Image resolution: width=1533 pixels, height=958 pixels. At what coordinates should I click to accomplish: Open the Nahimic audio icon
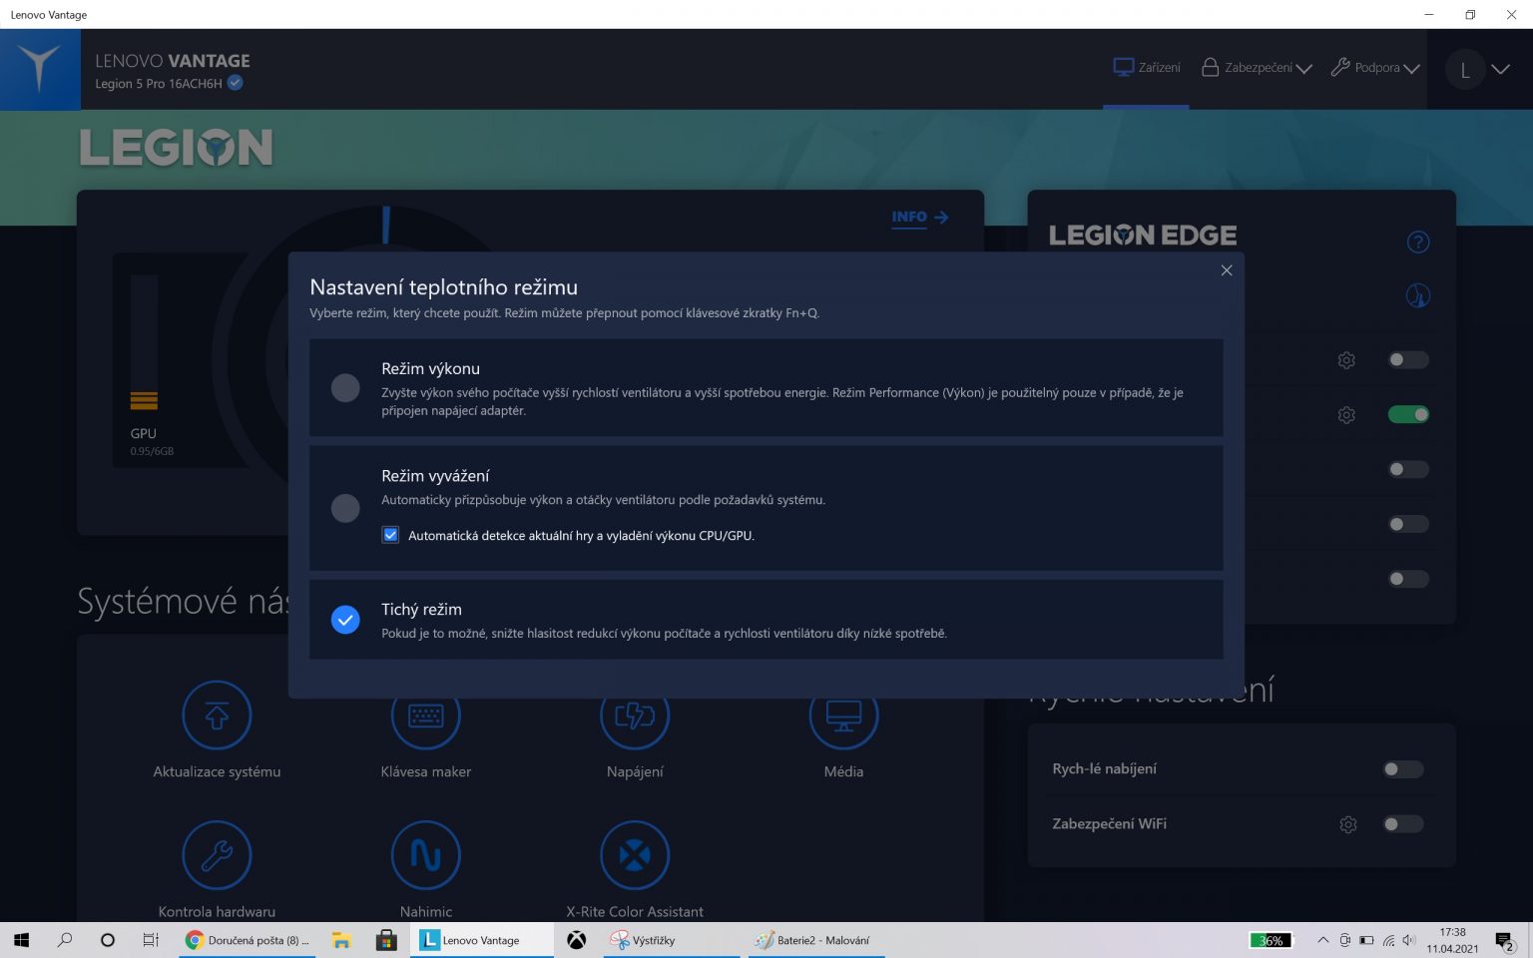click(425, 855)
